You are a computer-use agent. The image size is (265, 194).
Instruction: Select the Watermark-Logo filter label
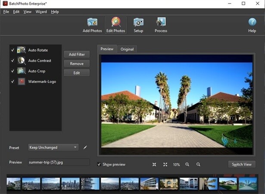pos(42,81)
